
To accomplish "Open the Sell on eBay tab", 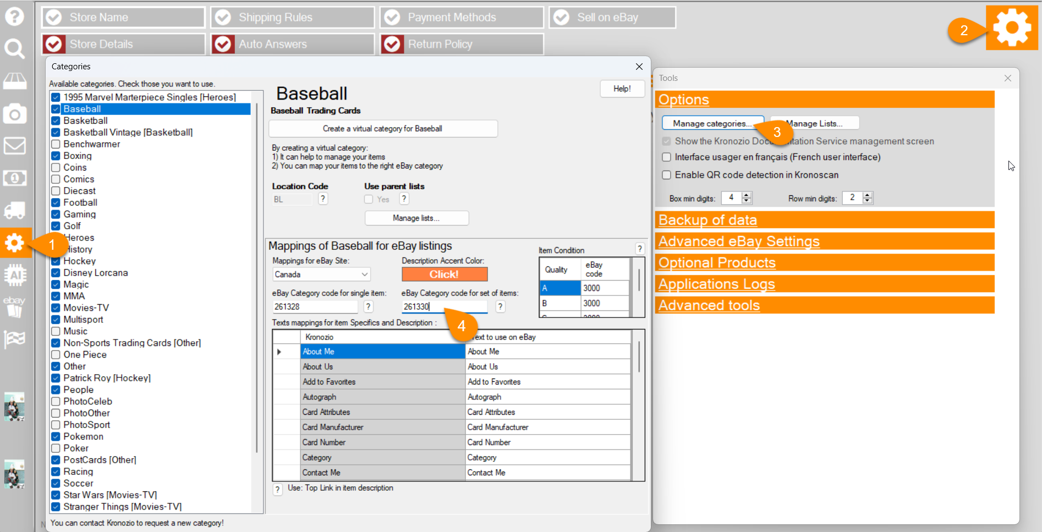I will click(612, 18).
